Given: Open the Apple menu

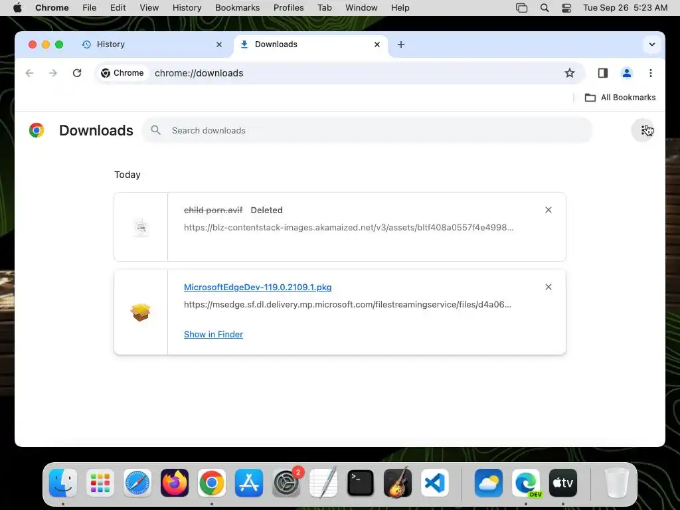Looking at the screenshot, I should (17, 8).
